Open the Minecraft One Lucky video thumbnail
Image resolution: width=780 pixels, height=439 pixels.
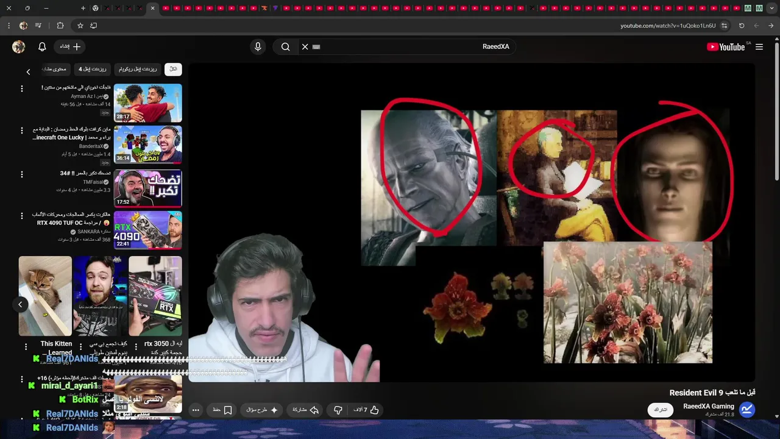tap(148, 145)
